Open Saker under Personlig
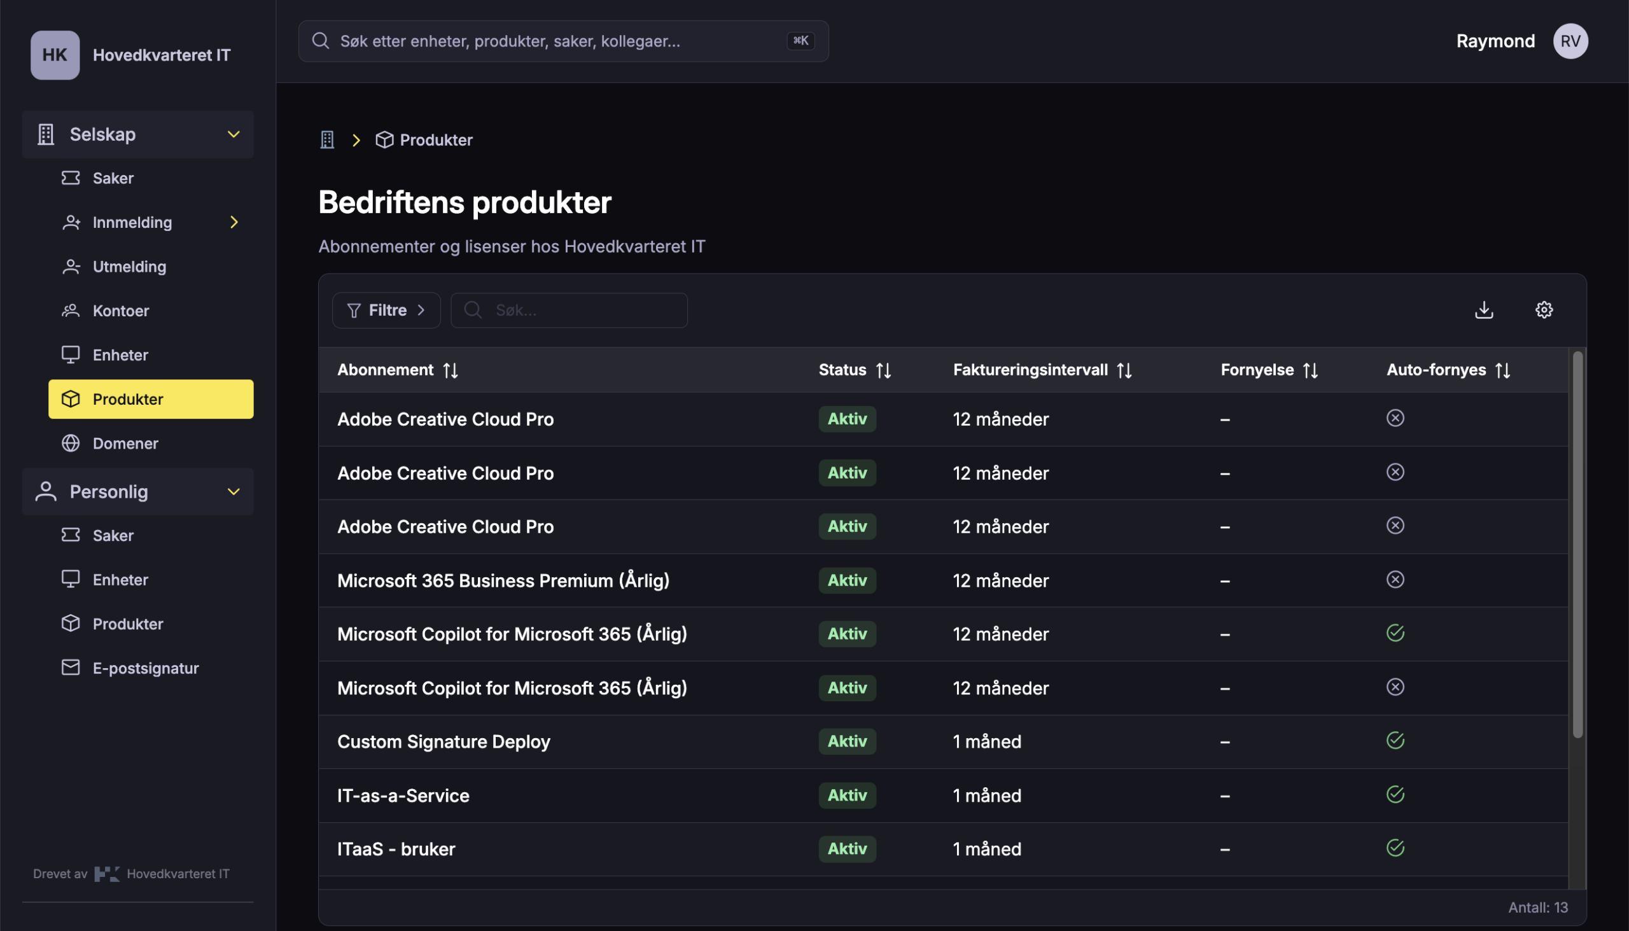The width and height of the screenshot is (1629, 931). point(151,535)
